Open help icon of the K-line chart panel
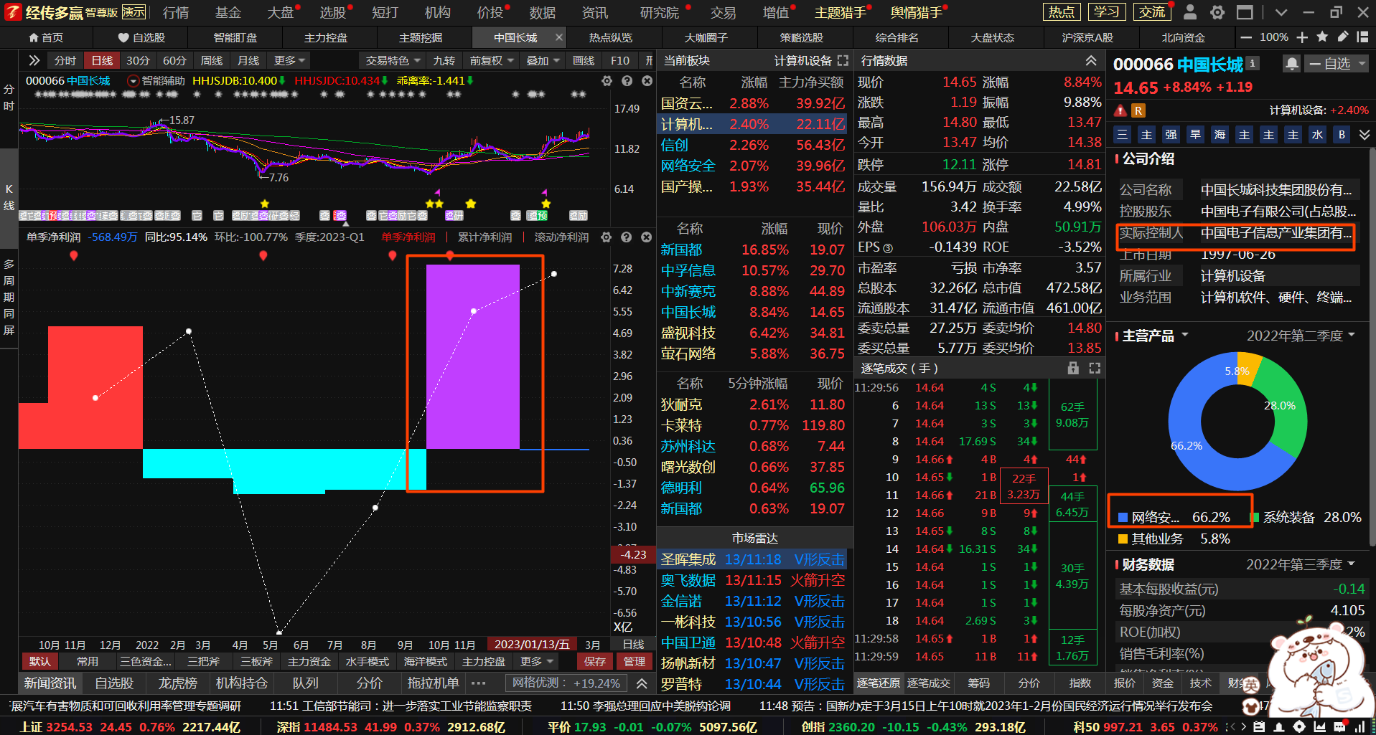The width and height of the screenshot is (1376, 735). tap(627, 81)
